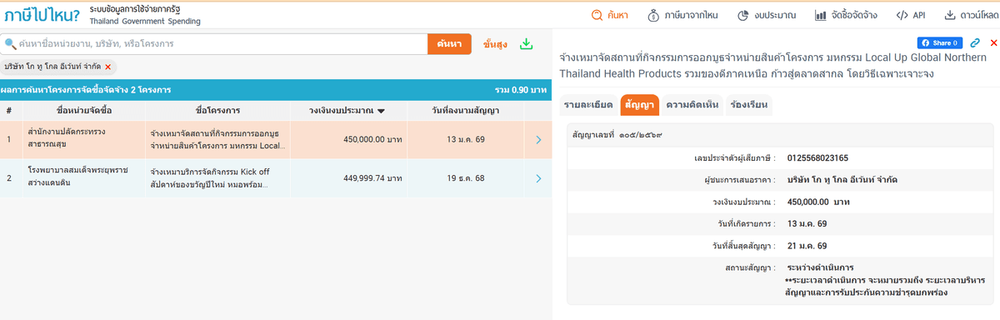Image resolution: width=1000 pixels, height=320 pixels.
Task: Sort by วงเงินงบประมาณ column header
Action: tap(346, 110)
